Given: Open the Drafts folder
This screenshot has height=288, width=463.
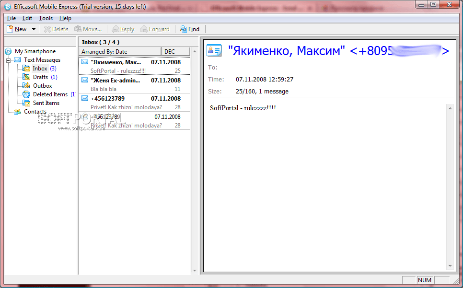Looking at the screenshot, I should (x=40, y=77).
